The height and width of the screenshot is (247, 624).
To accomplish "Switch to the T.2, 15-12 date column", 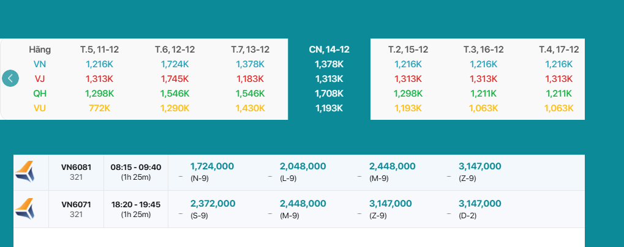I will point(408,50).
